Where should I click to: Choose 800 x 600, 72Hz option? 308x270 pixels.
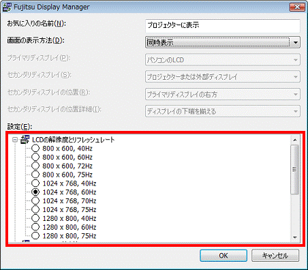point(35,166)
